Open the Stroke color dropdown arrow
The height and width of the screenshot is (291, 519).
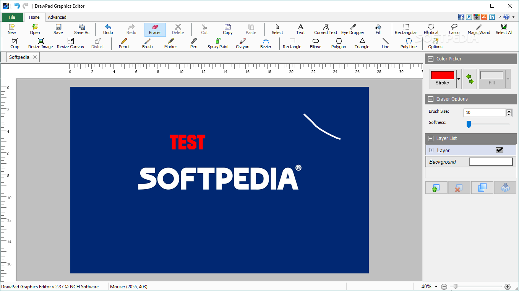(459, 79)
